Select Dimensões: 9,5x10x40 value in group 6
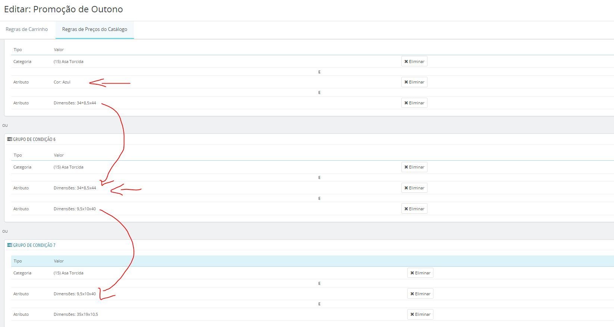The height and width of the screenshot is (327, 614). (x=75, y=209)
